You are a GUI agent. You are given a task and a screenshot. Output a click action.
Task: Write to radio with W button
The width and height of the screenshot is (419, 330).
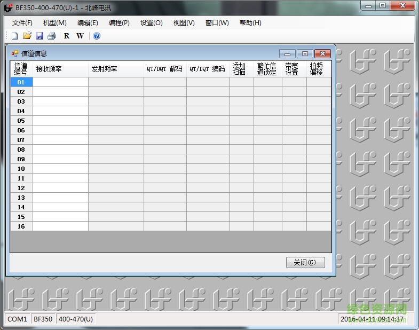tap(80, 36)
